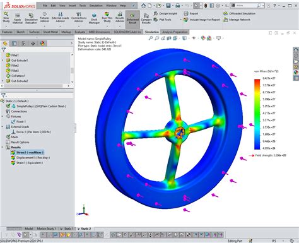
Task: Click the Home icon in title bar
Action: tap(143, 6)
